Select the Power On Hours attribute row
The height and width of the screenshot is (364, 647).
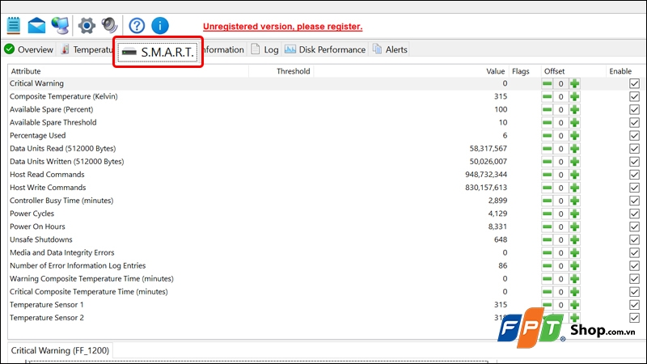(x=326, y=226)
